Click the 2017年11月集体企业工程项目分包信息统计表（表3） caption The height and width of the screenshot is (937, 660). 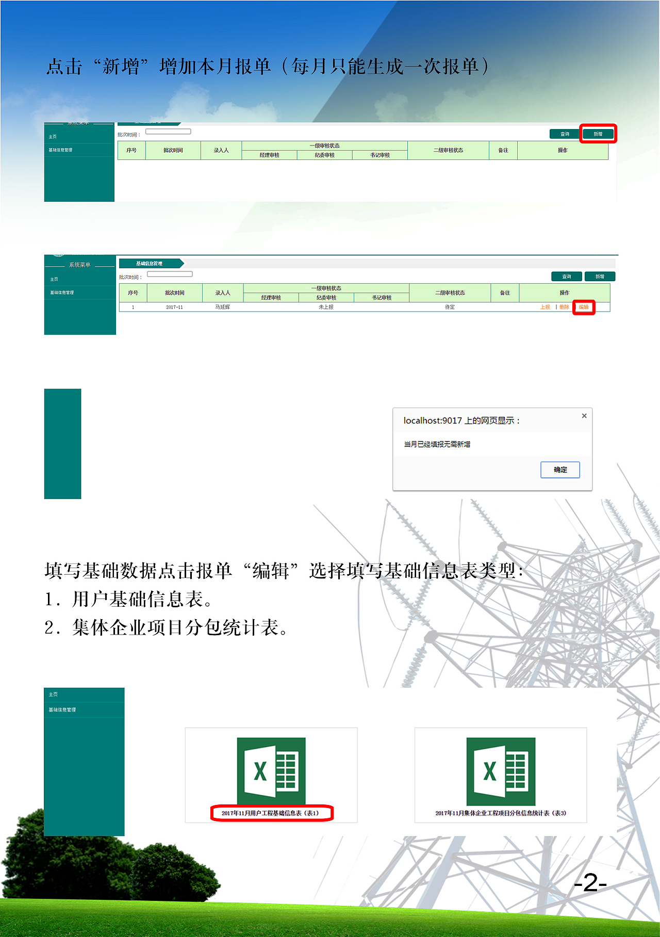tap(501, 813)
